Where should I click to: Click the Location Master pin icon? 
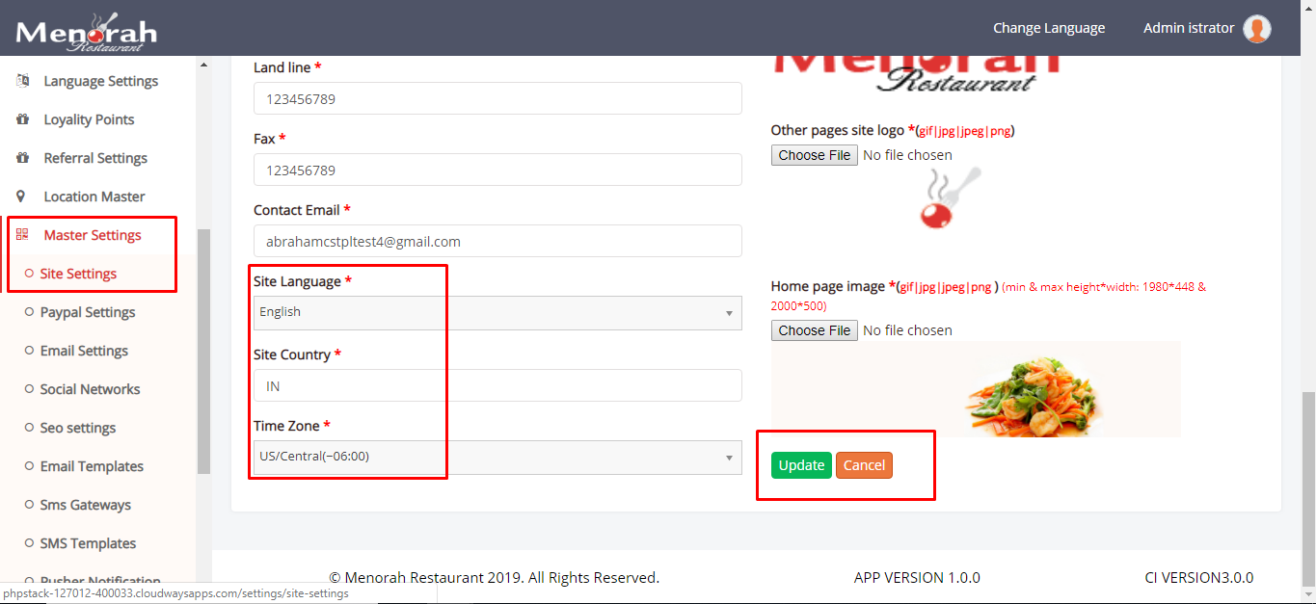pyautogui.click(x=21, y=197)
